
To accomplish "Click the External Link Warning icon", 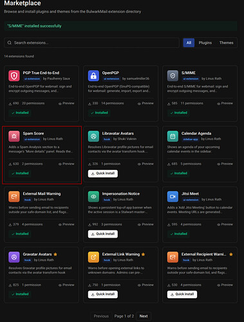I will pos(93,257).
